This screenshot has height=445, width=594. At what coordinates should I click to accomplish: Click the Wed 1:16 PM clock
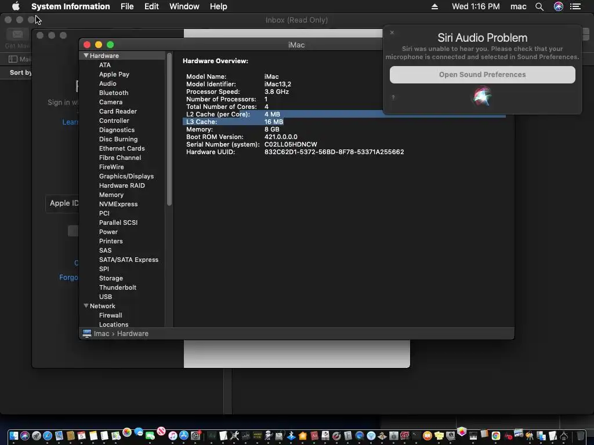[x=476, y=6]
